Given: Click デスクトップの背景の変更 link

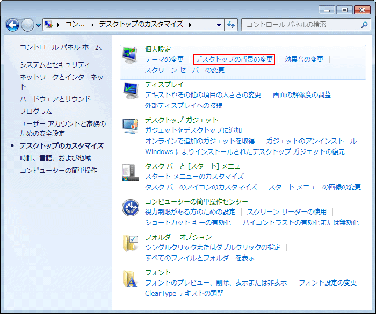Looking at the screenshot, I should [x=234, y=59].
